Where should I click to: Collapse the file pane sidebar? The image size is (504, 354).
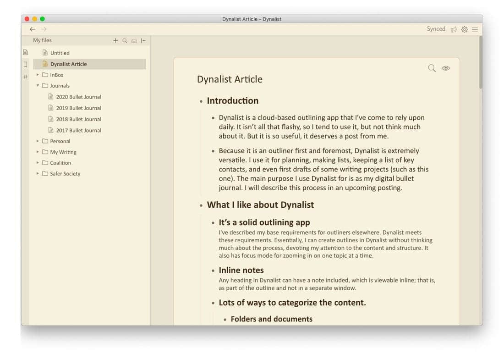(x=143, y=41)
